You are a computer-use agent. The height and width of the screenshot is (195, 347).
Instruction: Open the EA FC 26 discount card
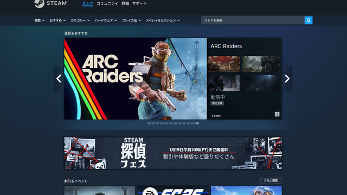[173, 190]
